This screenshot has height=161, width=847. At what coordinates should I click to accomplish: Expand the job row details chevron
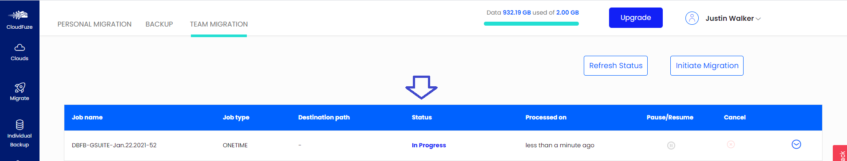[x=796, y=144]
